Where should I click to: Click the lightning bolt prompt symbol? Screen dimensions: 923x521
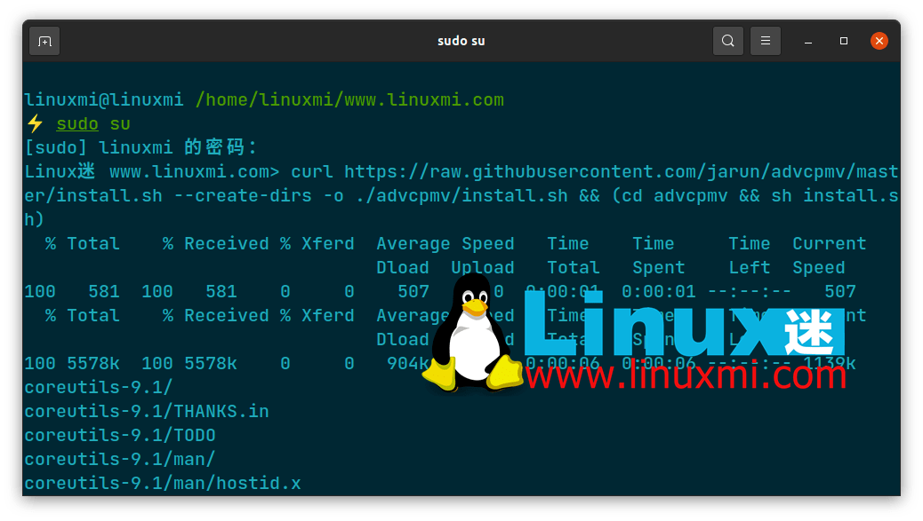(35, 124)
